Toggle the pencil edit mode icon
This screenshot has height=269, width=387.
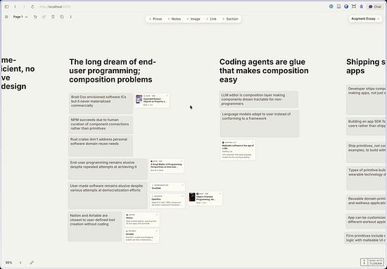[x=32, y=263]
